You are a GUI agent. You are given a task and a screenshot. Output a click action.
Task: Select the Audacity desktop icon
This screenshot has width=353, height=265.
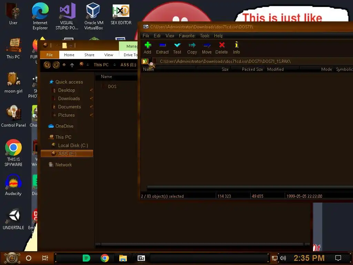click(13, 185)
